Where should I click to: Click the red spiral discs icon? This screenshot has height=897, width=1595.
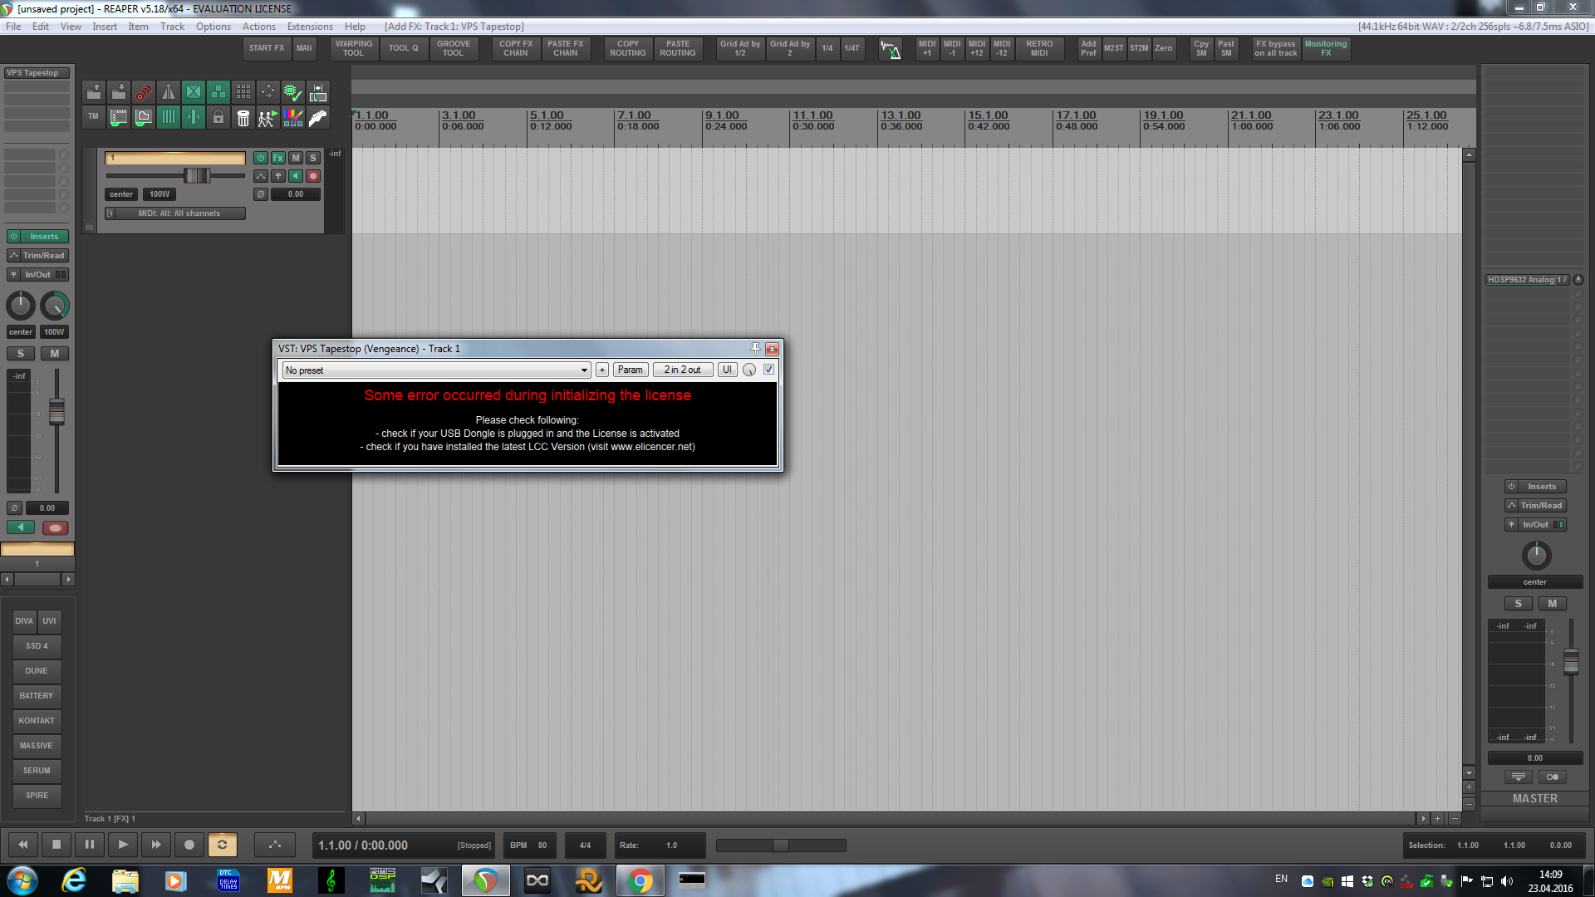click(x=144, y=92)
